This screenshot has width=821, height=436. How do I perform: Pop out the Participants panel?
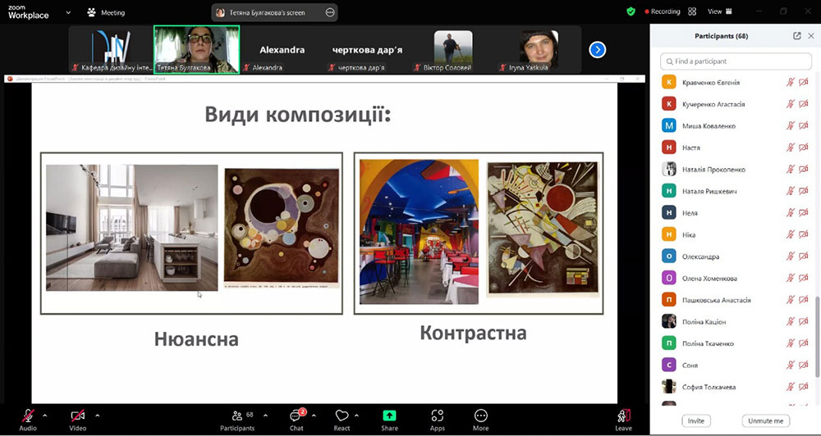pyautogui.click(x=797, y=36)
